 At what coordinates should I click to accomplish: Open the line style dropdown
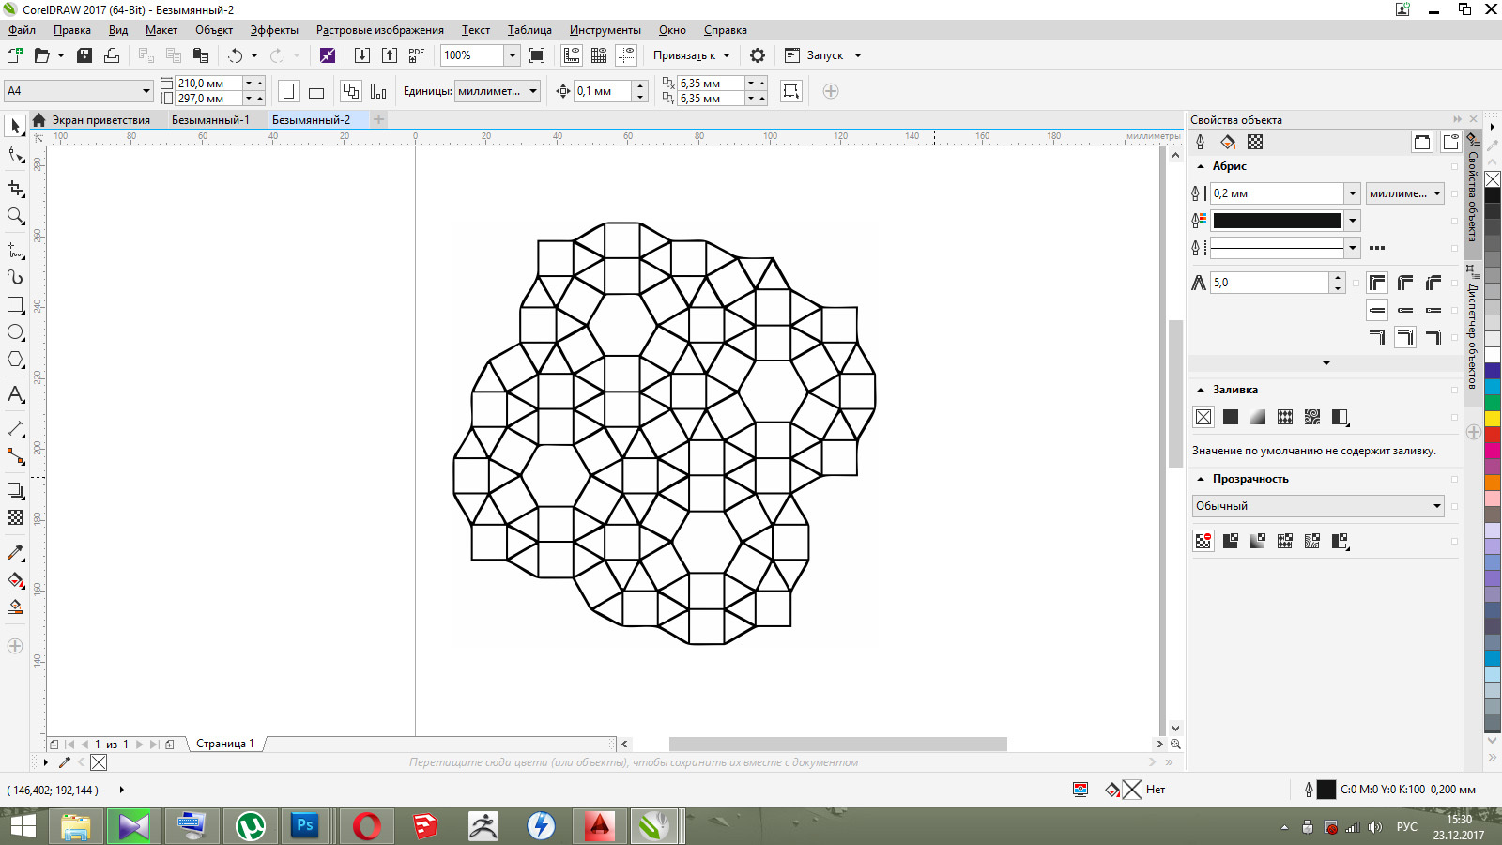1353,248
